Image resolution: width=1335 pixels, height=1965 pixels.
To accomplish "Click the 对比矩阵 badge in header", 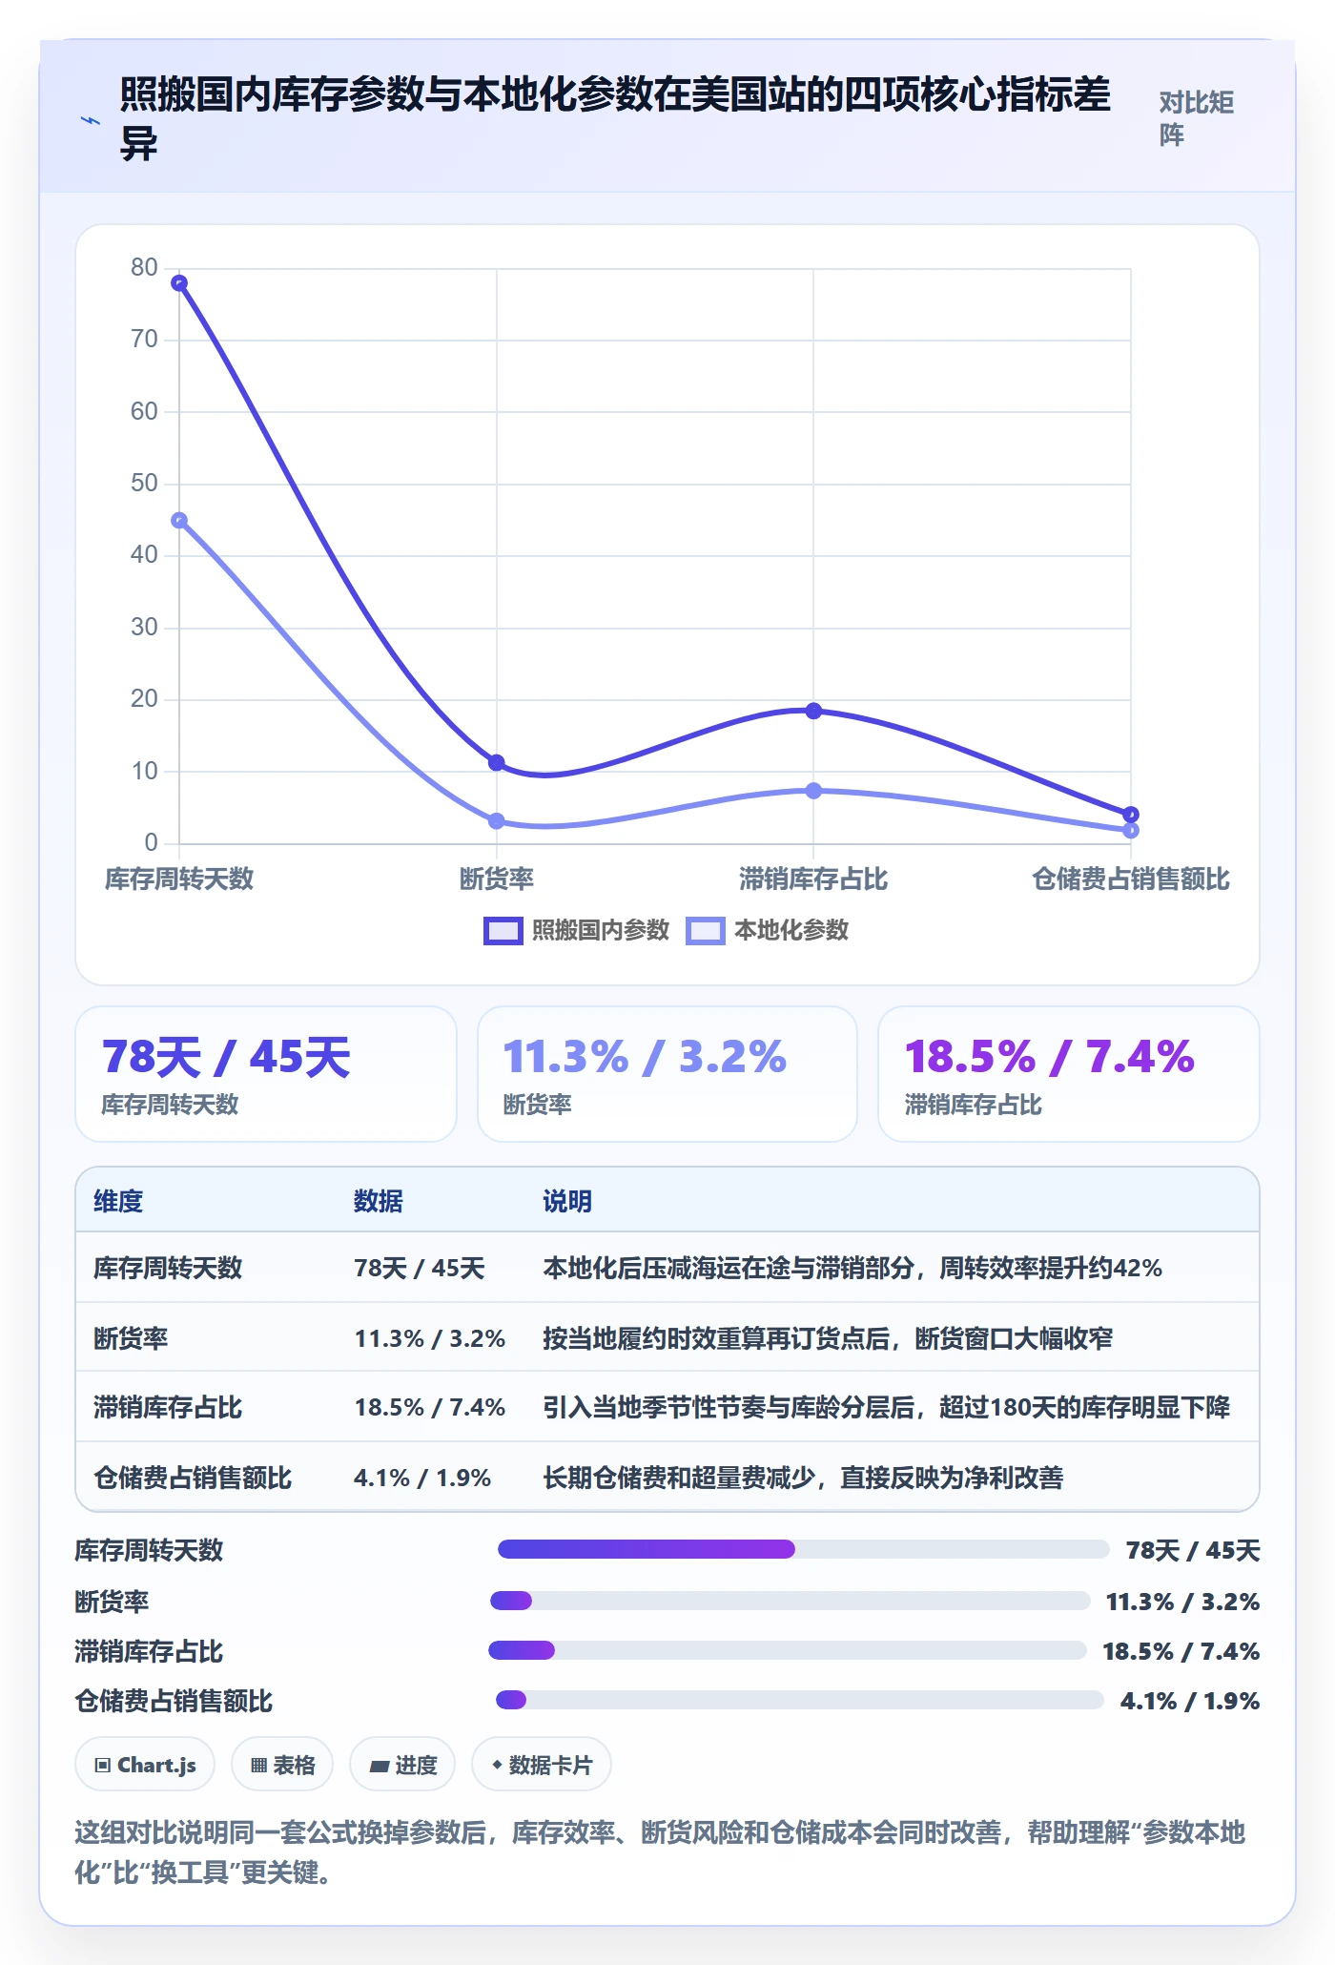I will 1197,119.
